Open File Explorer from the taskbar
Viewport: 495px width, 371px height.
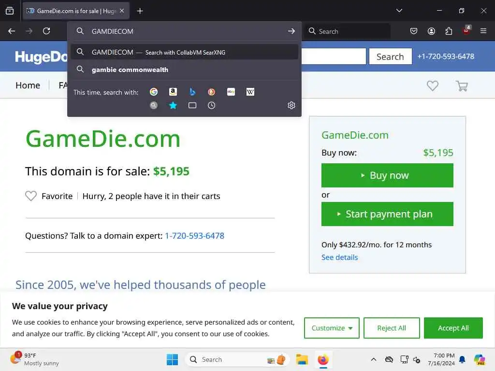tap(302, 359)
